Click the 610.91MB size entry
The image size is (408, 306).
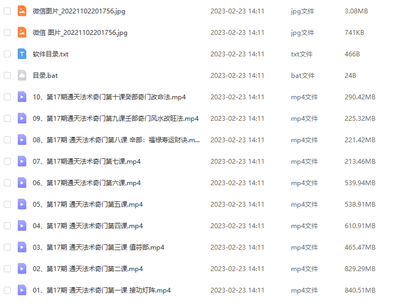(x=360, y=225)
